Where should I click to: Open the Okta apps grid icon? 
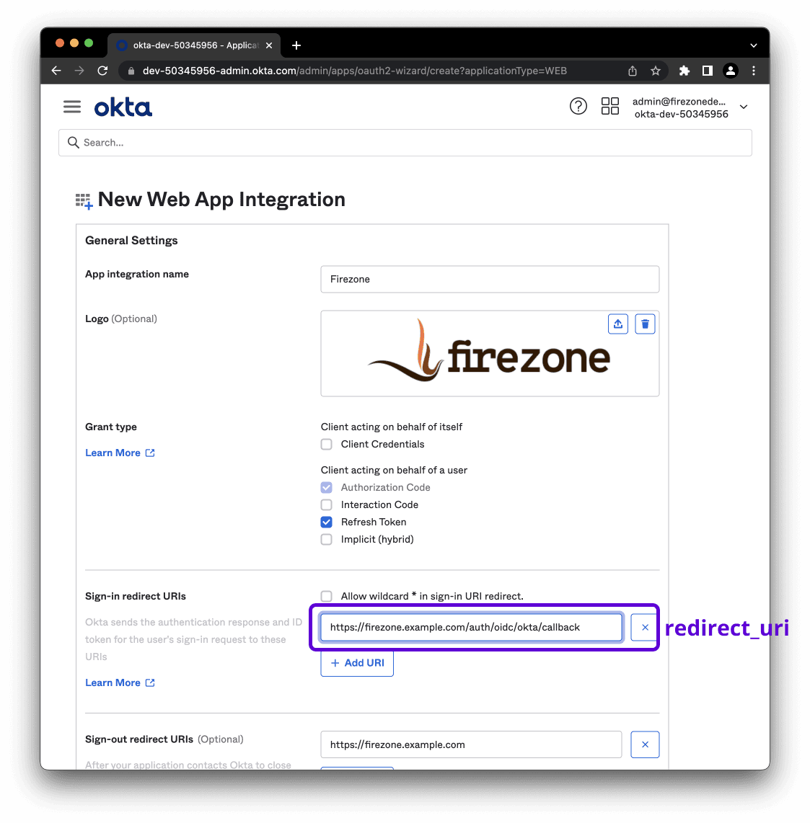pos(609,107)
